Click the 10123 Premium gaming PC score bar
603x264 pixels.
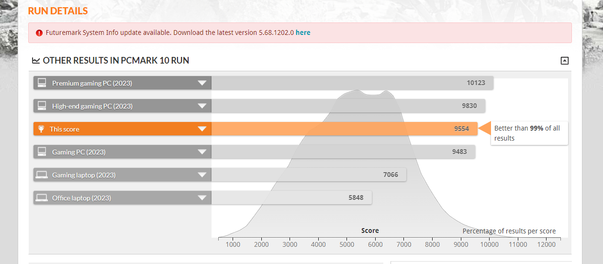(352, 83)
